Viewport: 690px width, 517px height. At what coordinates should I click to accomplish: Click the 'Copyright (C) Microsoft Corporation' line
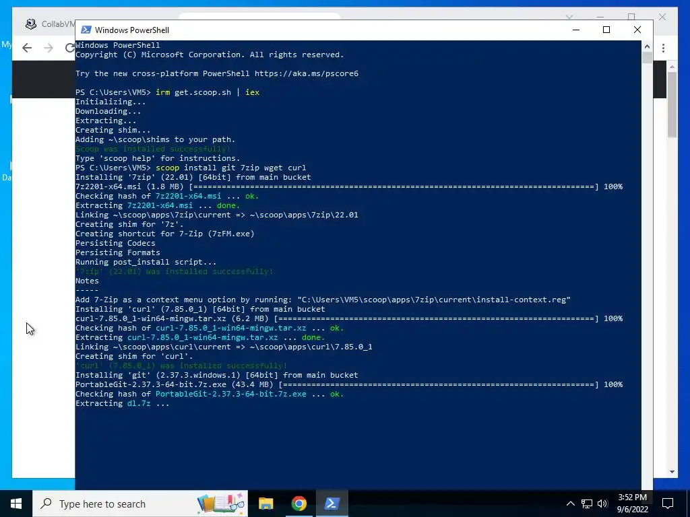(x=210, y=55)
